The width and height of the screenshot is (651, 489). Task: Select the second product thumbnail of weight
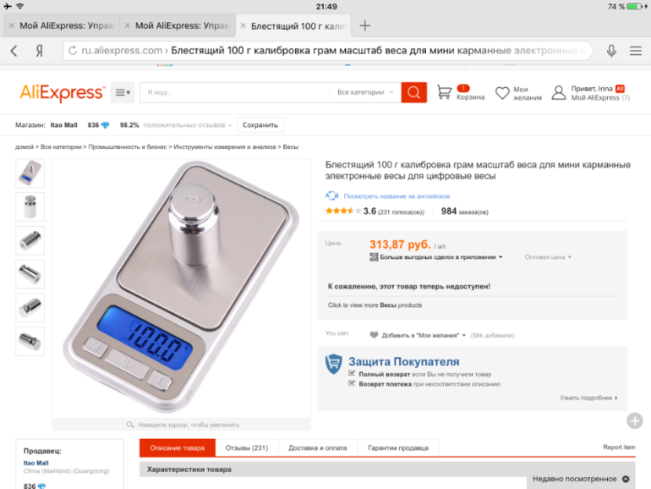coord(30,206)
